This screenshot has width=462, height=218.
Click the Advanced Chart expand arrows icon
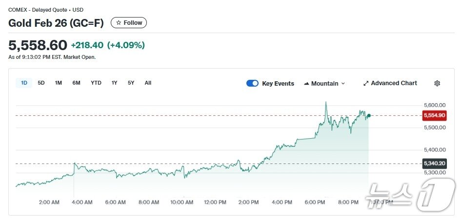[366, 83]
